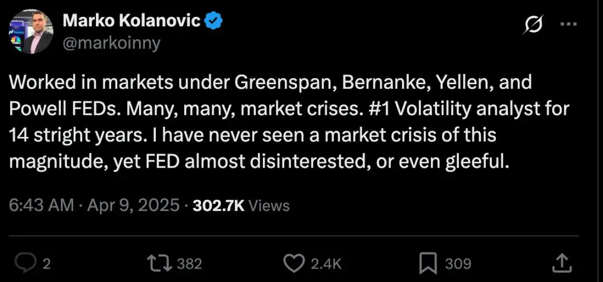Open Marko Kolanovic's profile avatar
The width and height of the screenshot is (603, 282).
[x=31, y=31]
